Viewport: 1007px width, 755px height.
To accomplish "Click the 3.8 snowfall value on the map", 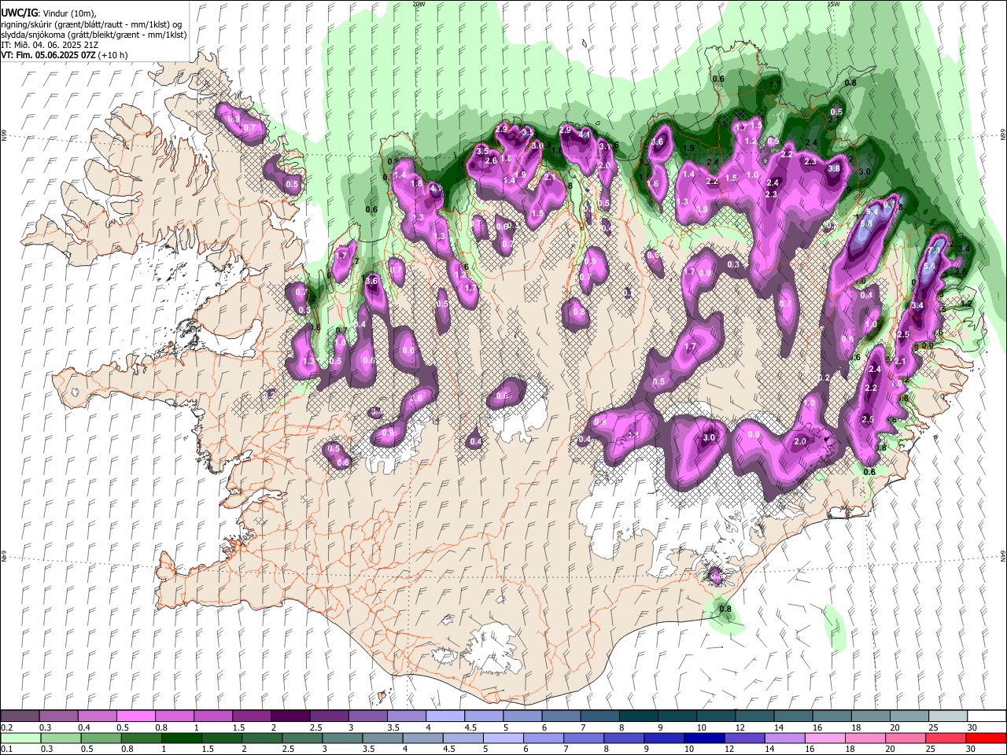I will pyautogui.click(x=835, y=168).
